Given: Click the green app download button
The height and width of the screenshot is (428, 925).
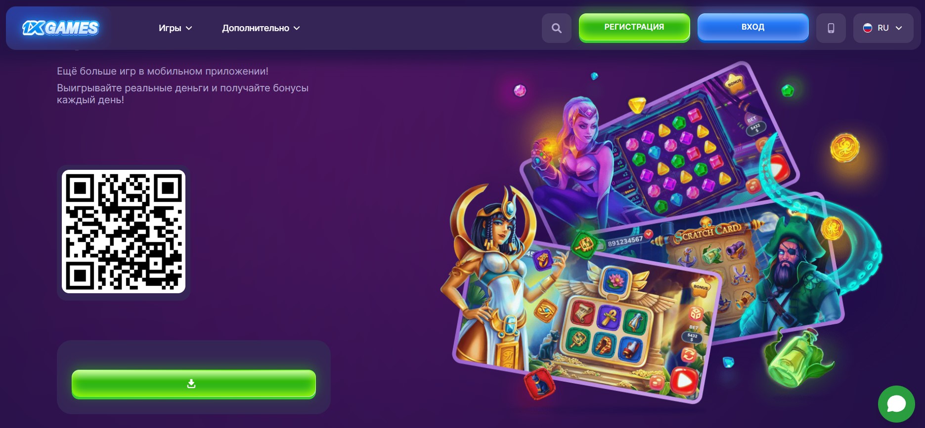Looking at the screenshot, I should (x=194, y=384).
